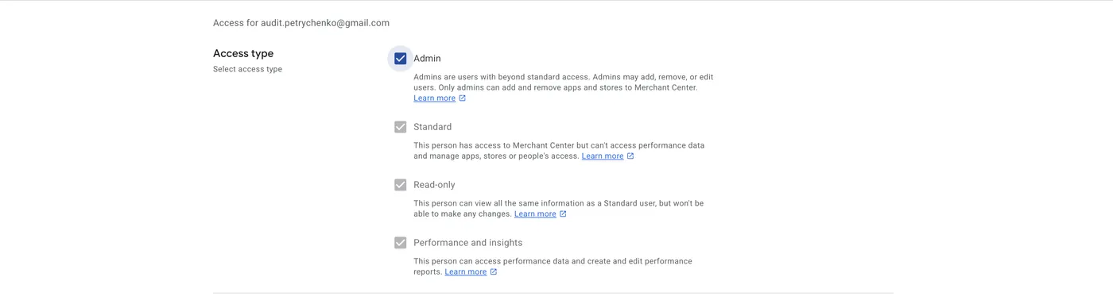Click the Admin description paragraph text
This screenshot has height=300, width=1113.
click(x=564, y=83)
